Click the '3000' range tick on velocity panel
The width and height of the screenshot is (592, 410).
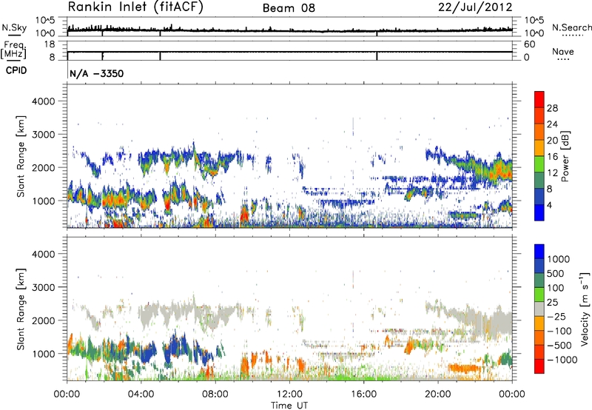coord(44,287)
